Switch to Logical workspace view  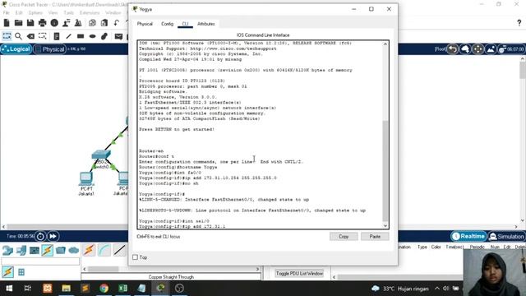16,49
